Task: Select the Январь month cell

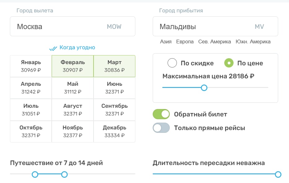Action: (x=31, y=66)
